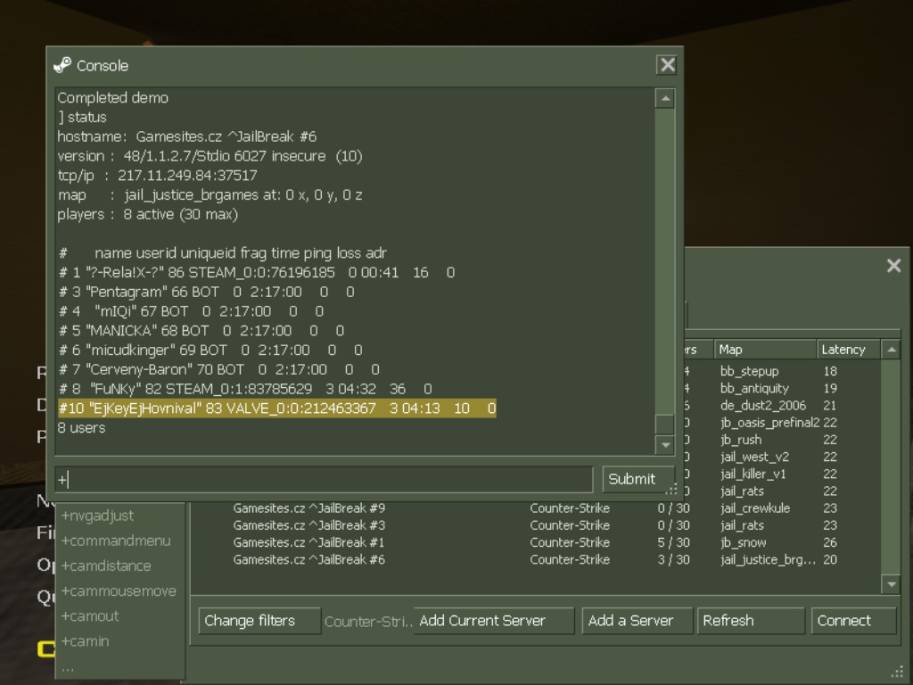This screenshot has width=913, height=685.
Task: Close the server browser window behind Console
Action: point(893,266)
